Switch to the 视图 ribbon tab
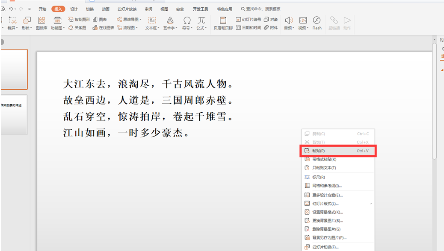The width and height of the screenshot is (444, 251). [164, 9]
